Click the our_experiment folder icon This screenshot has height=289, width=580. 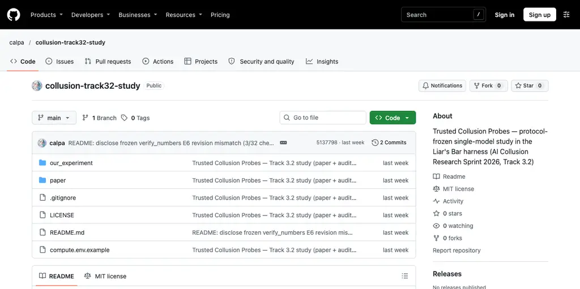pos(42,163)
